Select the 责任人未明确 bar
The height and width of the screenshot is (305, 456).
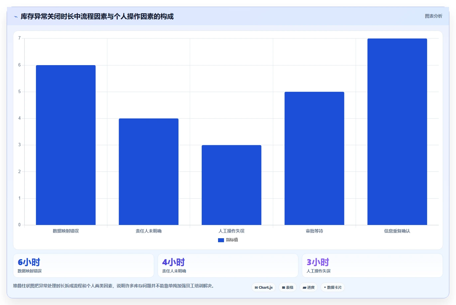tap(149, 172)
